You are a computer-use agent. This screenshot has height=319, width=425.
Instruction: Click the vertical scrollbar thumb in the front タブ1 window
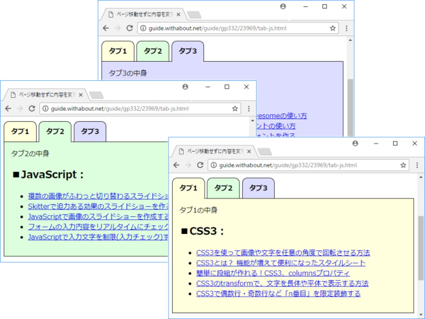tap(421, 248)
